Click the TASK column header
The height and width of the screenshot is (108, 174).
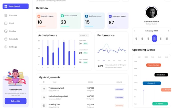[x=55, y=82]
